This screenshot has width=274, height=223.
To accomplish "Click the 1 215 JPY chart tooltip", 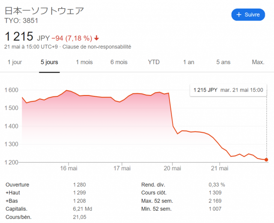I will point(228,90).
